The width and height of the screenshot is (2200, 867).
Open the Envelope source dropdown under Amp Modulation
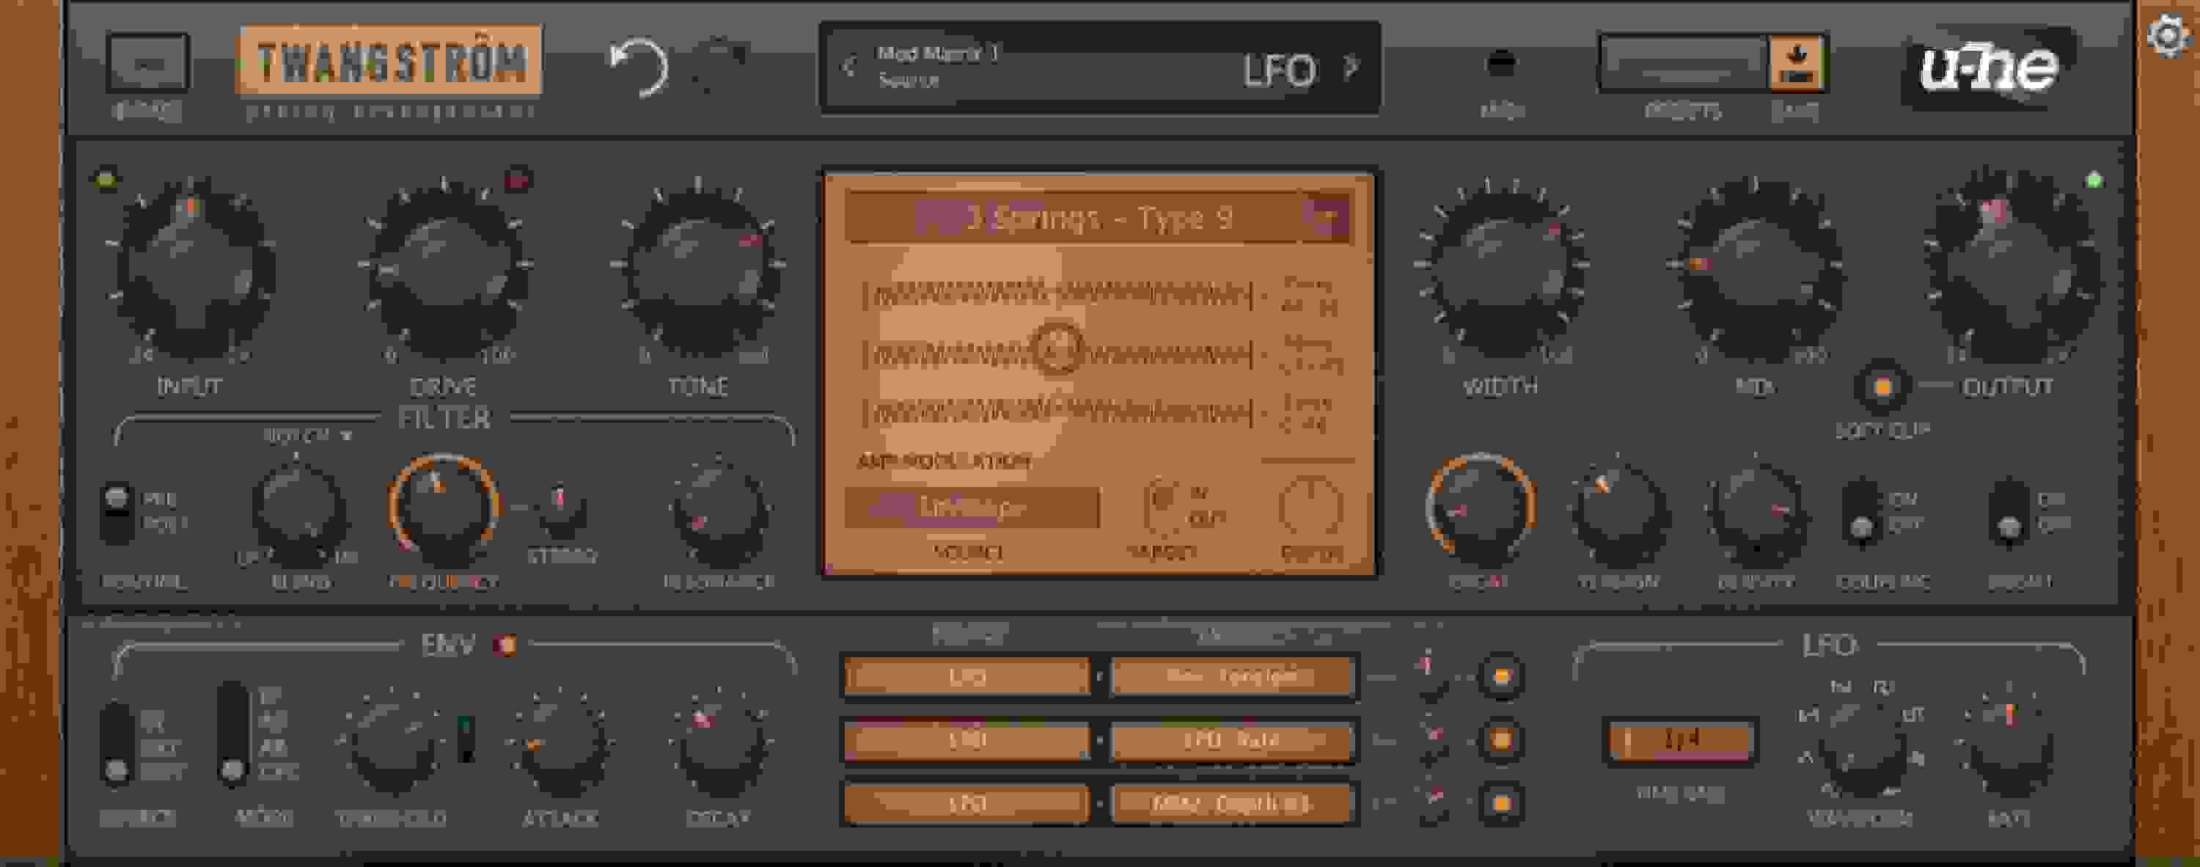(974, 508)
